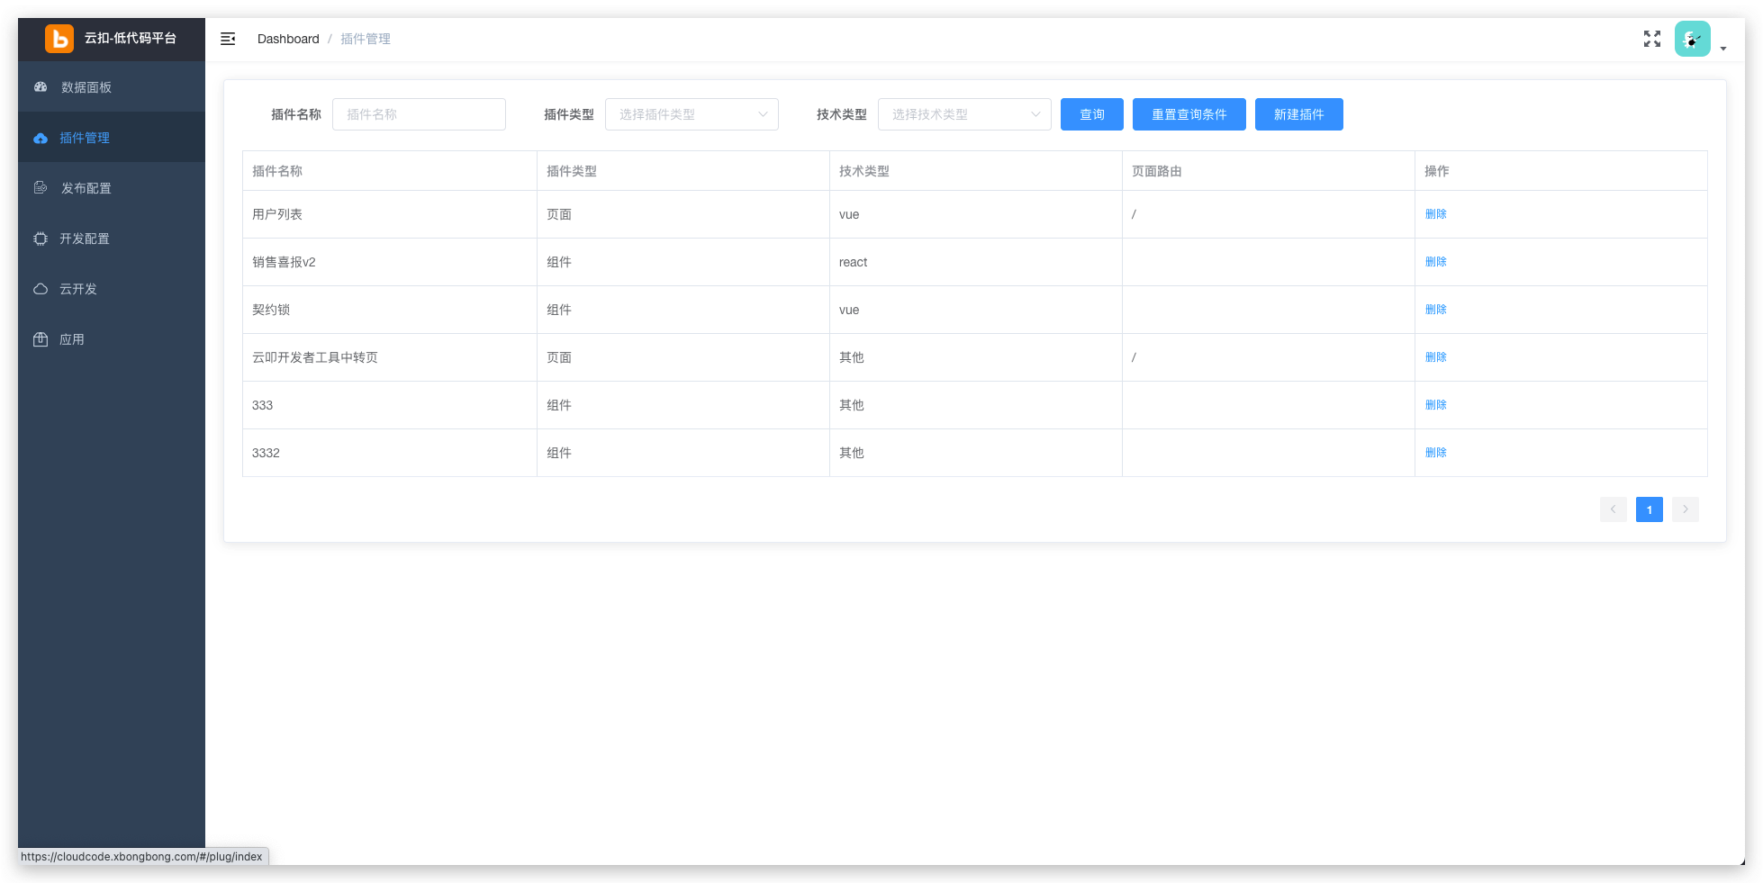Delete the 契约锁 plugin row
Viewport: 1763px width, 883px height.
[x=1435, y=310]
